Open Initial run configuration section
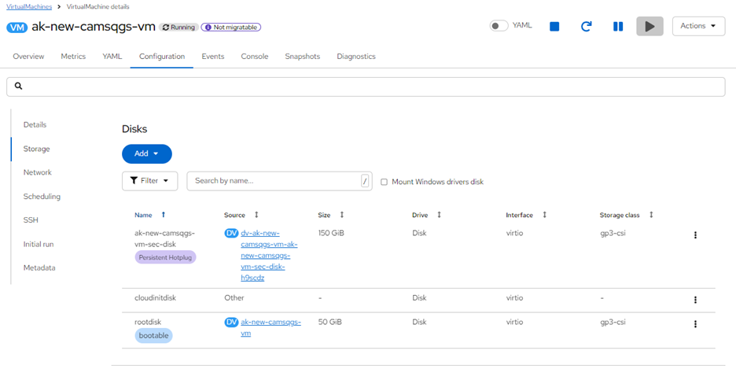This screenshot has width=736, height=391. (39, 244)
